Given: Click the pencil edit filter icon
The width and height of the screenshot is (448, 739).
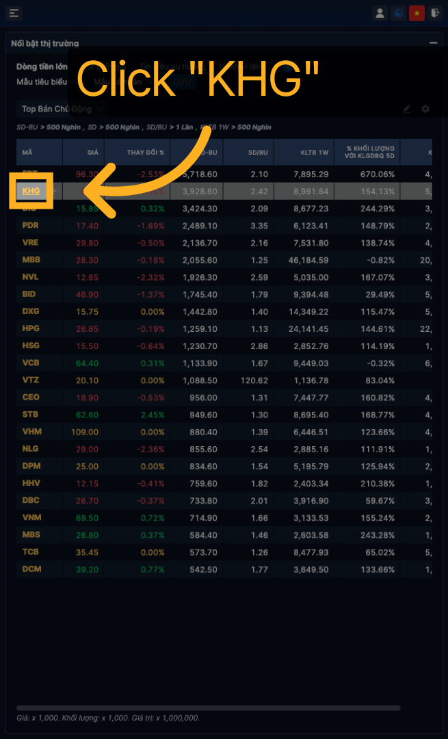Looking at the screenshot, I should (407, 109).
